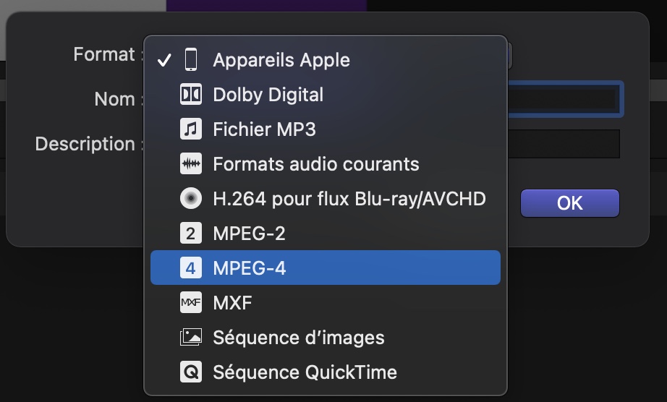The height and width of the screenshot is (402, 667).
Task: Click the MXF format icon
Action: 191,303
